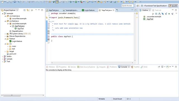Click the Back navigation arrow in toolbar
This screenshot has height=101, width=179.
[x=133, y=2]
